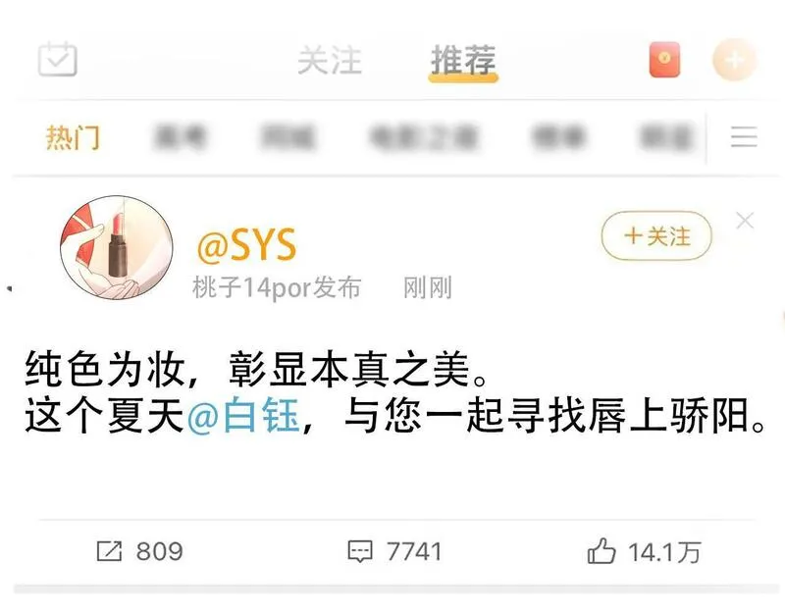The height and width of the screenshot is (613, 785).
Task: Choose the 热门 channel tab
Action: (x=73, y=137)
